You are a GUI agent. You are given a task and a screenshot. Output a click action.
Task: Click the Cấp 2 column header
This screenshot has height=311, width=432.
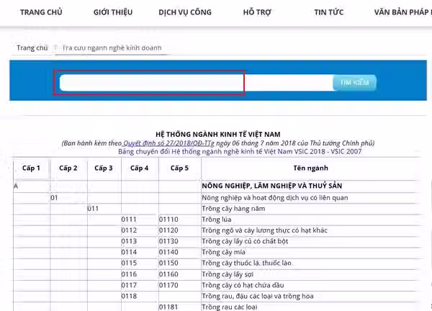68,168
